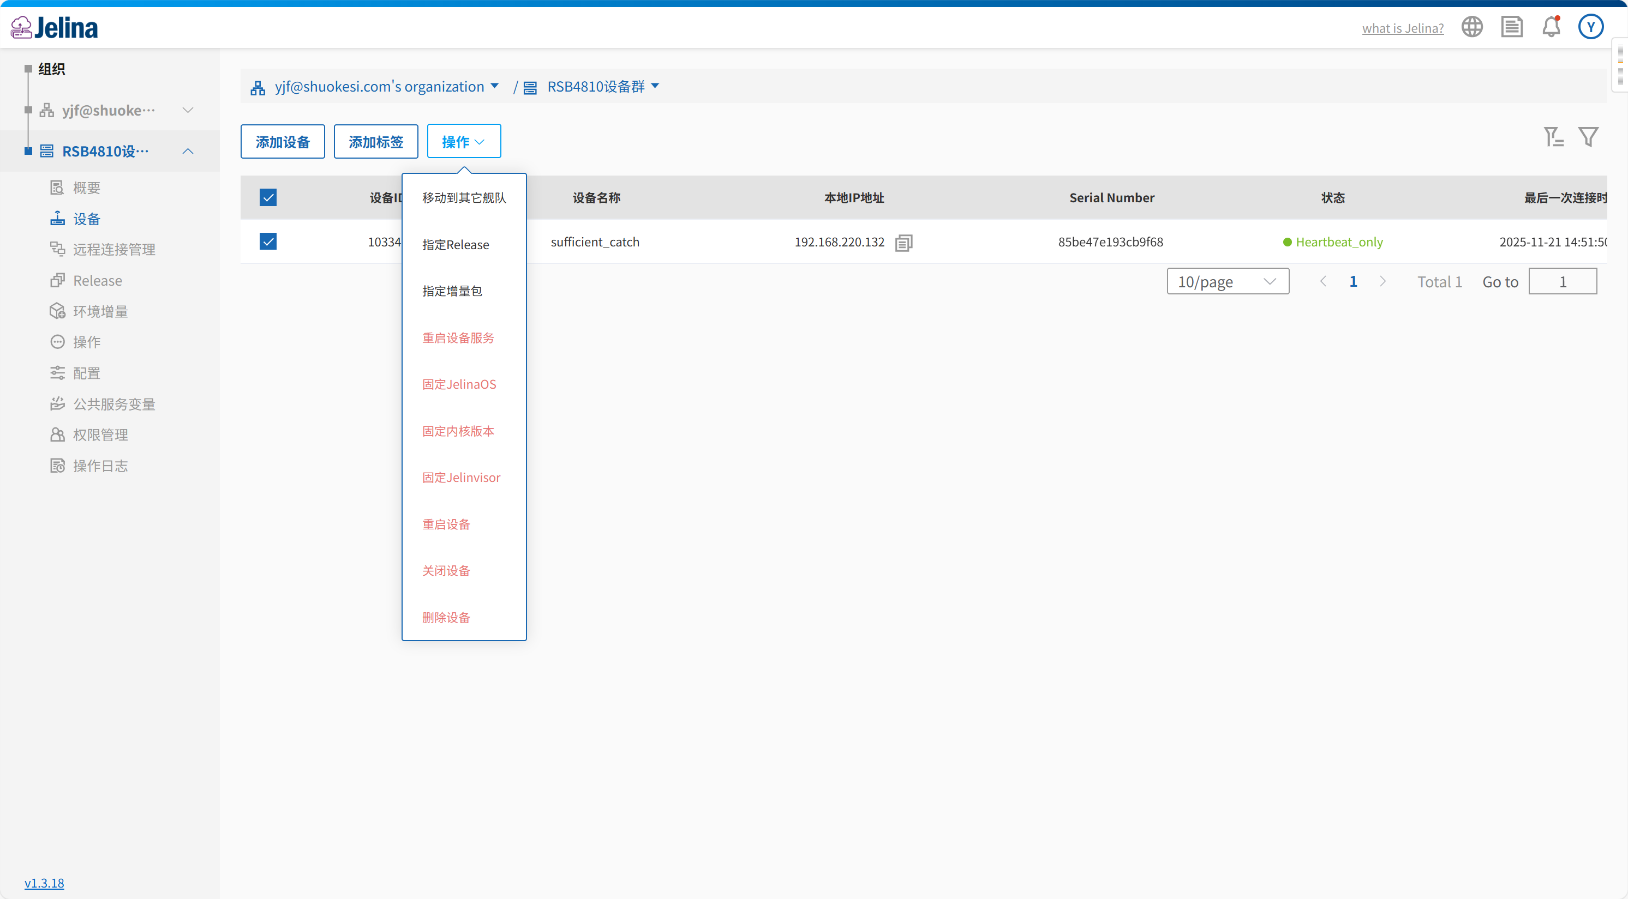Image resolution: width=1628 pixels, height=899 pixels.
Task: Select 指定Release from the operations menu
Action: pos(455,244)
